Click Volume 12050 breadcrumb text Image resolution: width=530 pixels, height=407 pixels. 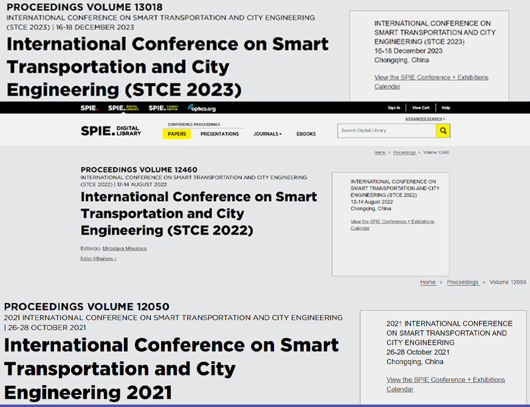[x=508, y=282]
